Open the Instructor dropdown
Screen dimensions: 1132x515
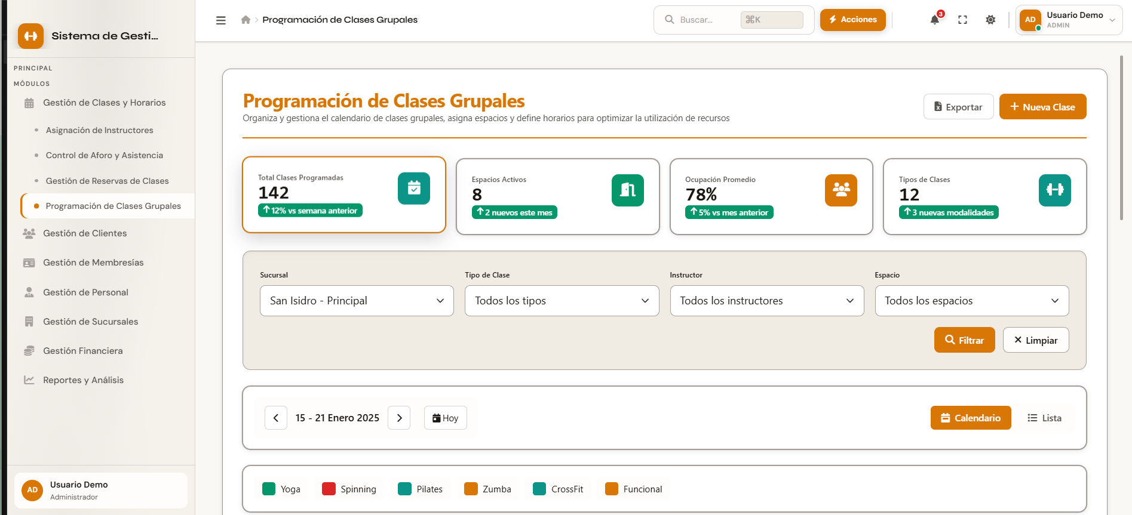tap(767, 301)
